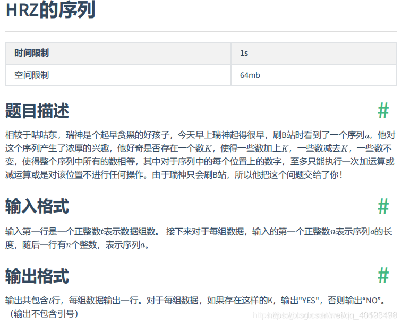402x325 pixels.
Task: Click the # anchor beside 输出格式
Action: pyautogui.click(x=383, y=276)
